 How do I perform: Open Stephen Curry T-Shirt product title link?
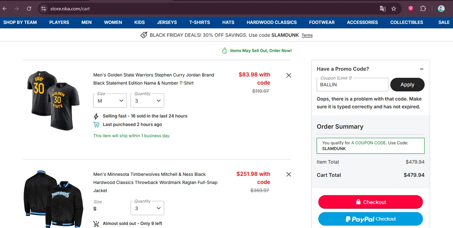(x=154, y=79)
